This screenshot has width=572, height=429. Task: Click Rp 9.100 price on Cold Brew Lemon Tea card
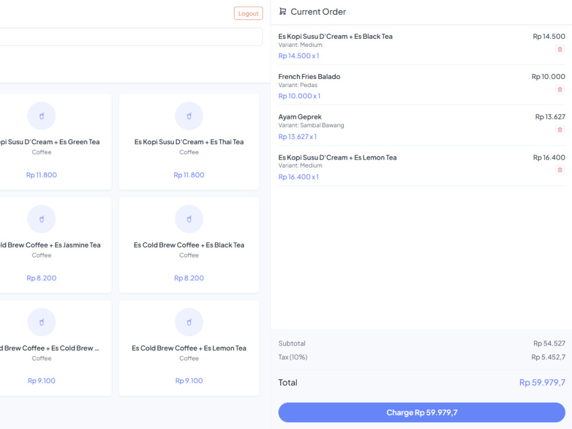pos(189,381)
